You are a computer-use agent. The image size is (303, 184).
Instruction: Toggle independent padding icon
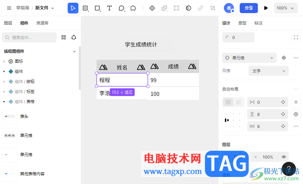296,114
